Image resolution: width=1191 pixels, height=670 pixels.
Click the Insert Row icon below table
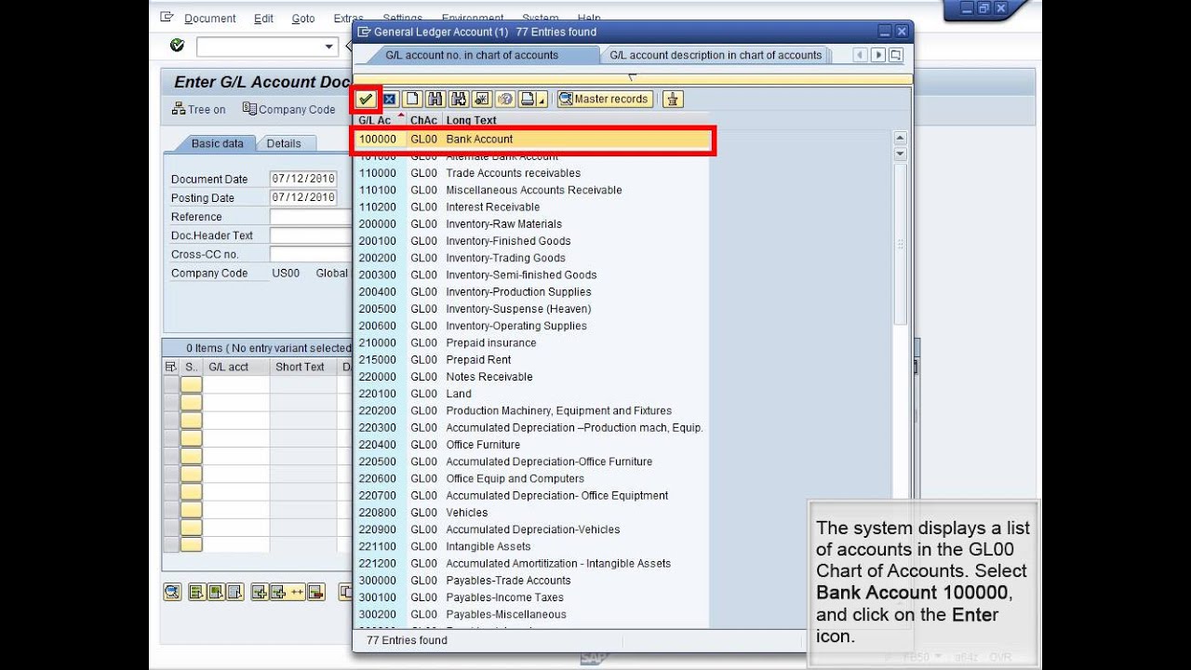pyautogui.click(x=260, y=592)
